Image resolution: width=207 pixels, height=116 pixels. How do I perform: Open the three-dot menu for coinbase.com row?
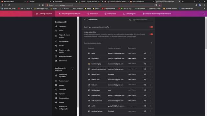[x=151, y=95]
